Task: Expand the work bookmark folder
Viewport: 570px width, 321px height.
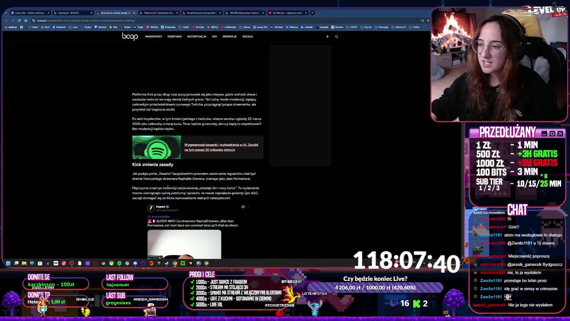Action: [x=73, y=27]
